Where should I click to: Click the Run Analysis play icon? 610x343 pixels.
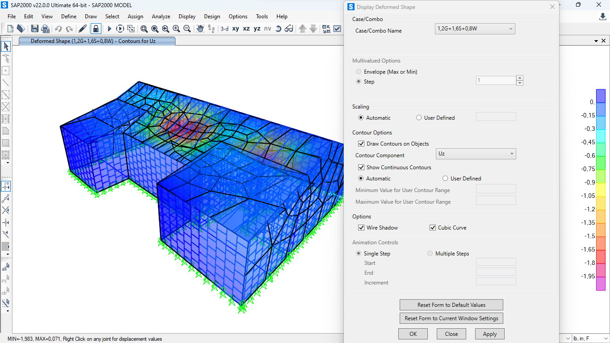(109, 29)
